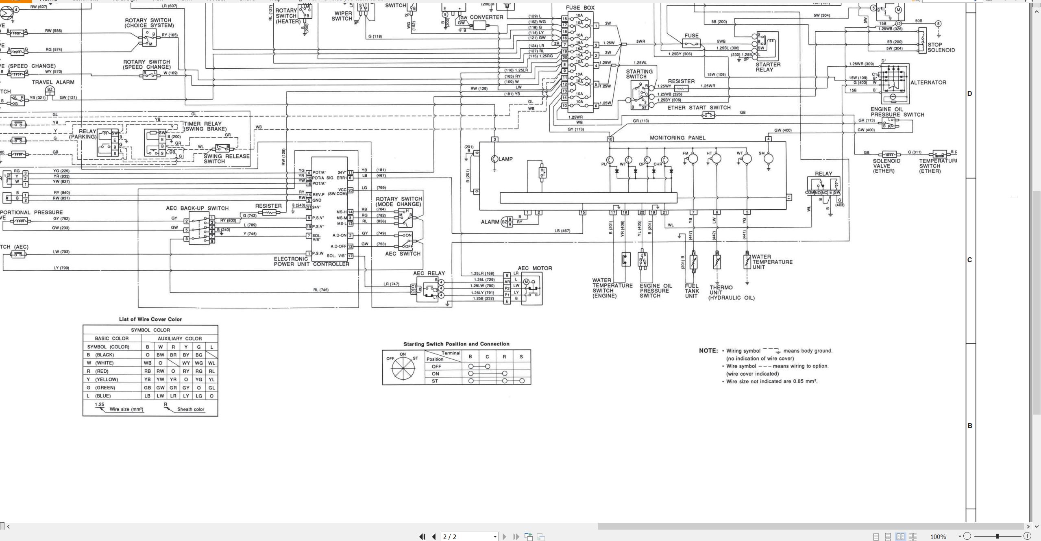The image size is (1041, 541).
Task: Switch to single page view
Action: tap(876, 537)
